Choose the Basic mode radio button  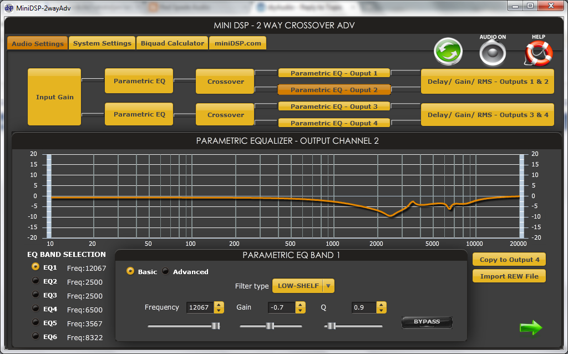point(130,271)
